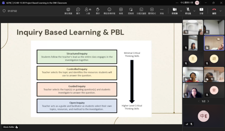The height and width of the screenshot is (131, 225).
Task: Click the Guided Inquiry orange box on slide
Action: coord(77,89)
